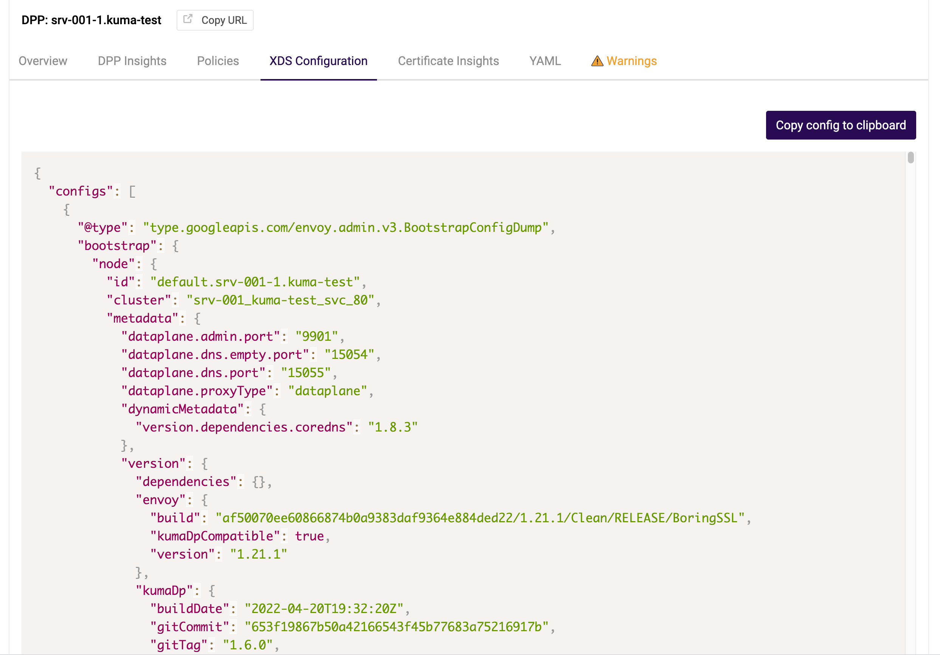Click the "gitCommit" key
The height and width of the screenshot is (655, 940).
click(189, 627)
